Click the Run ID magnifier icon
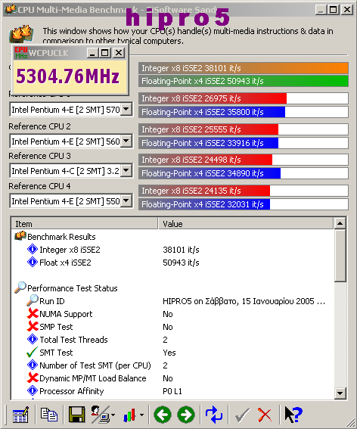357x429 pixels. [x=33, y=300]
